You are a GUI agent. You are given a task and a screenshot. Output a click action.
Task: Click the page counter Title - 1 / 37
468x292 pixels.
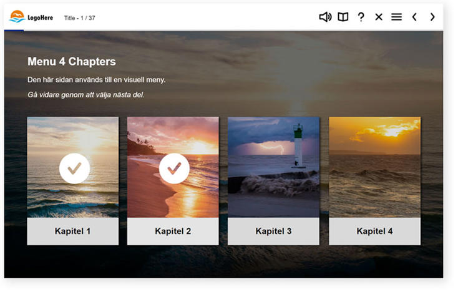(x=80, y=18)
